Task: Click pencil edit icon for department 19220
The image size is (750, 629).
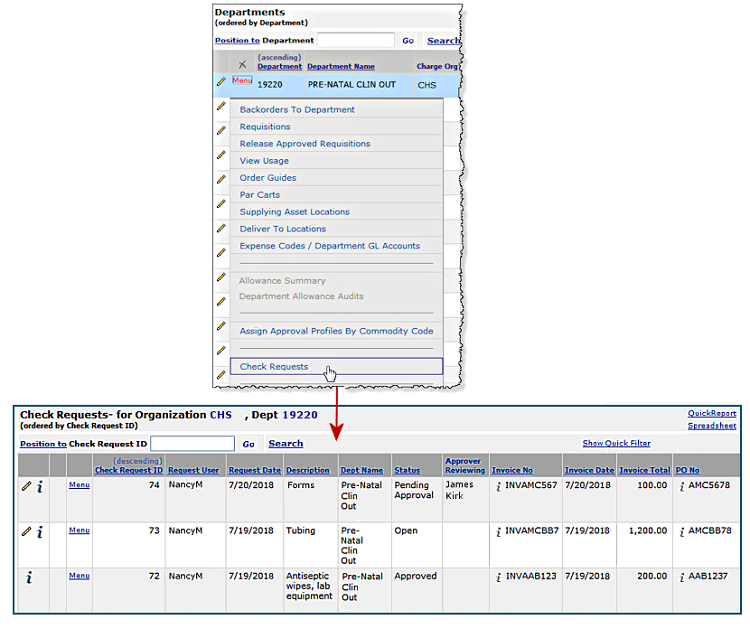Action: [221, 83]
